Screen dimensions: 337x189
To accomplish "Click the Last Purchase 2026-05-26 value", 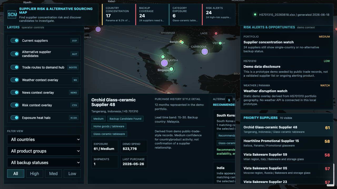I will tap(133, 164).
